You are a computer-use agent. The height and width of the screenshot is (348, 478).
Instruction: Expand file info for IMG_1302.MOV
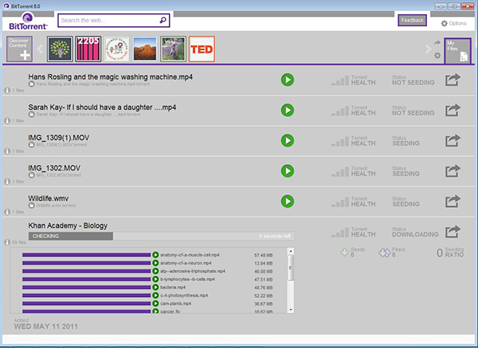(x=7, y=182)
